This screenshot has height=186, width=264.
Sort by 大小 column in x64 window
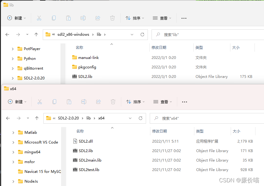237,131
